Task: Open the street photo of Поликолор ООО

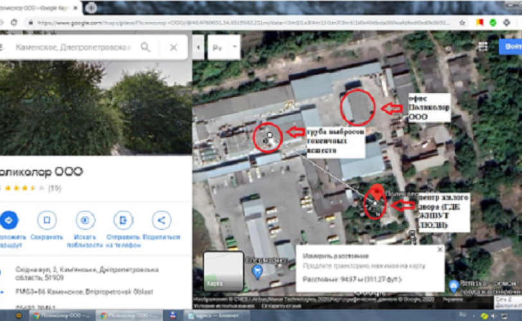Action: tap(96, 108)
